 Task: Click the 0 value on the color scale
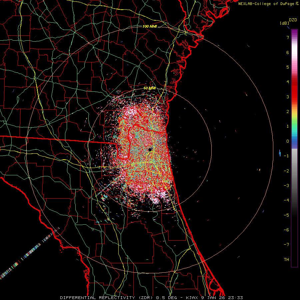click(288, 141)
